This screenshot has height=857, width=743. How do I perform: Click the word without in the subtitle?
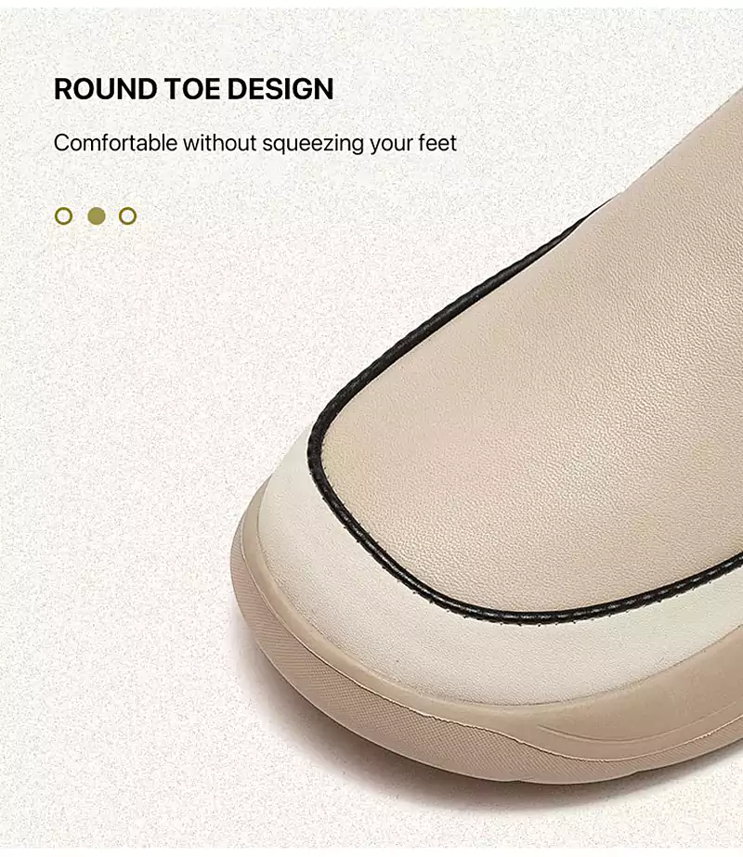[220, 143]
